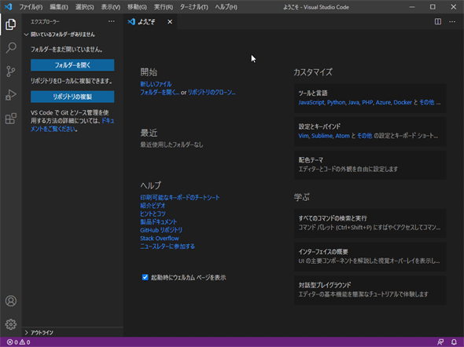Click the JavaScript language link
The width and height of the screenshot is (464, 347).
[311, 102]
